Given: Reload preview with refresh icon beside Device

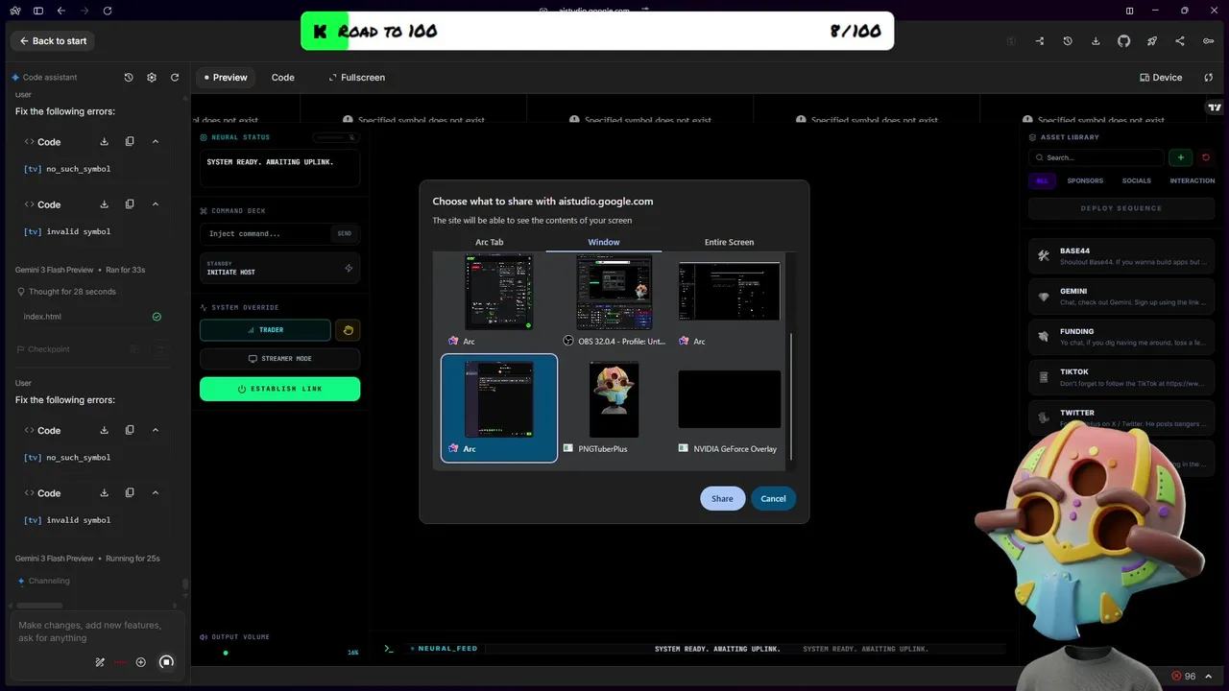Looking at the screenshot, I should 1209,77.
